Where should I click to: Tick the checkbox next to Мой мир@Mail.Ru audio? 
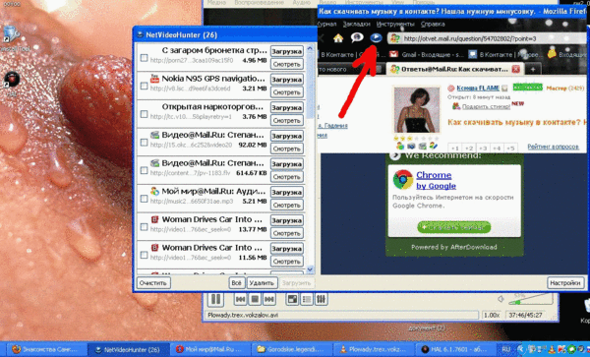click(x=144, y=199)
